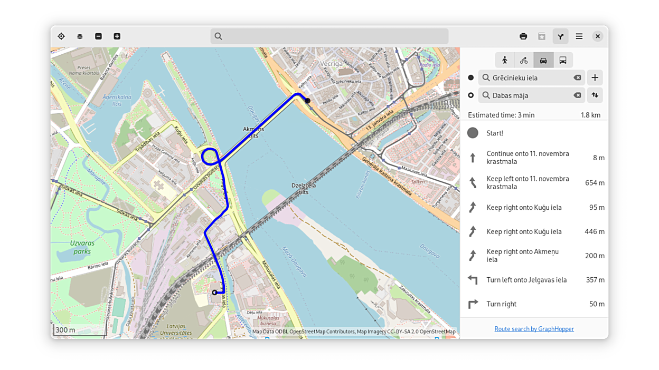Screen dimensions: 659x370
Task: Clear the Grēcinieku iela start field
Action: click(577, 78)
